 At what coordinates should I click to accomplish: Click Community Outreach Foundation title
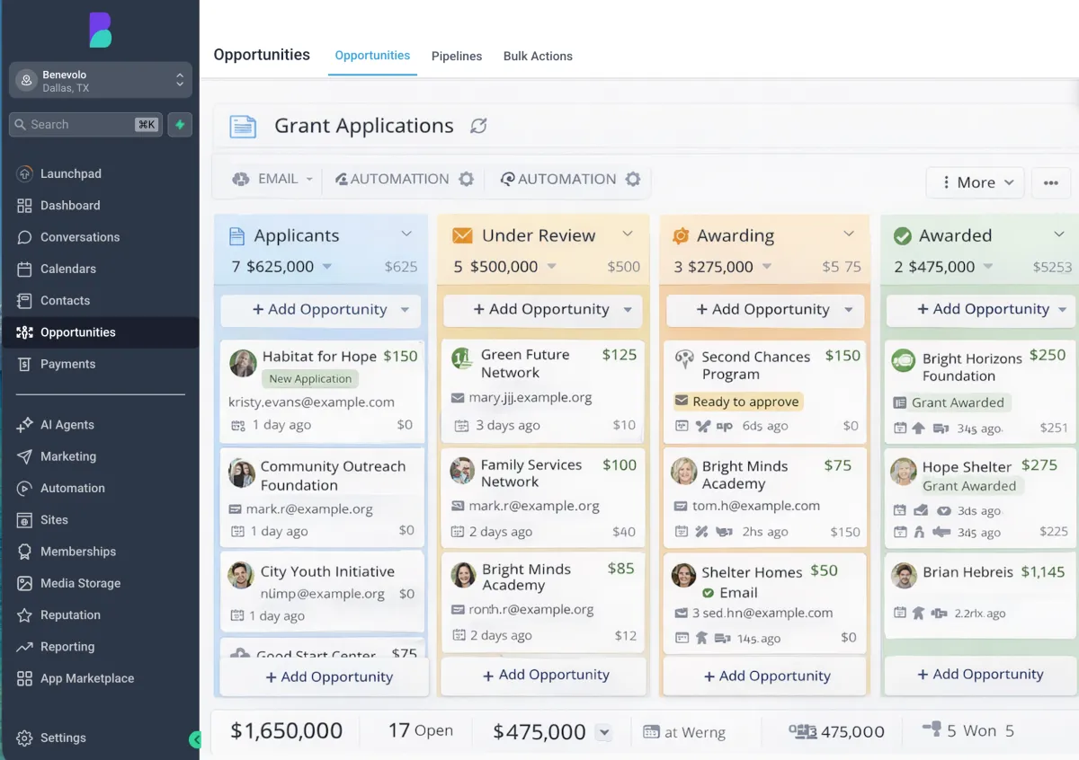pyautogui.click(x=333, y=475)
